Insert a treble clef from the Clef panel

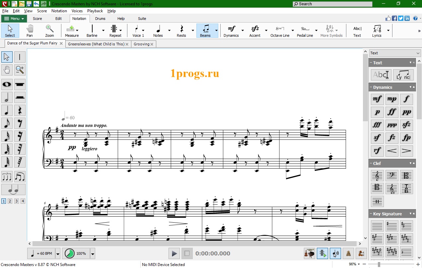point(377,175)
